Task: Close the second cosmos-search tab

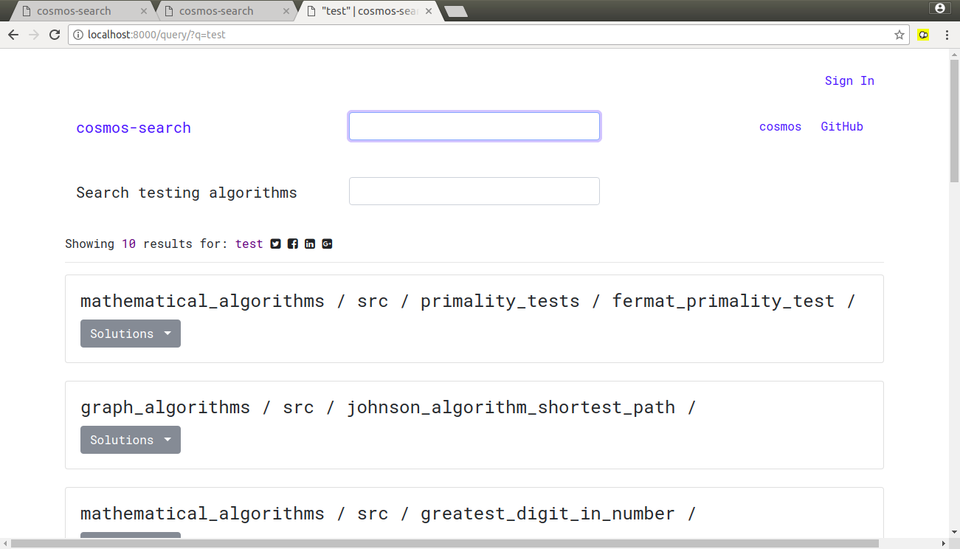Action: point(286,11)
